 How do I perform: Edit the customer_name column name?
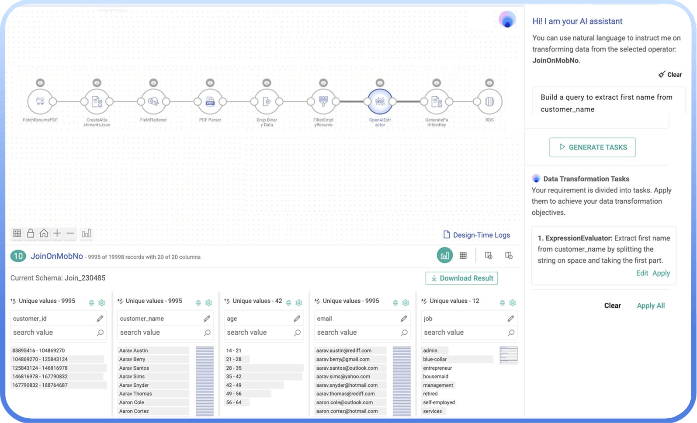[207, 319]
